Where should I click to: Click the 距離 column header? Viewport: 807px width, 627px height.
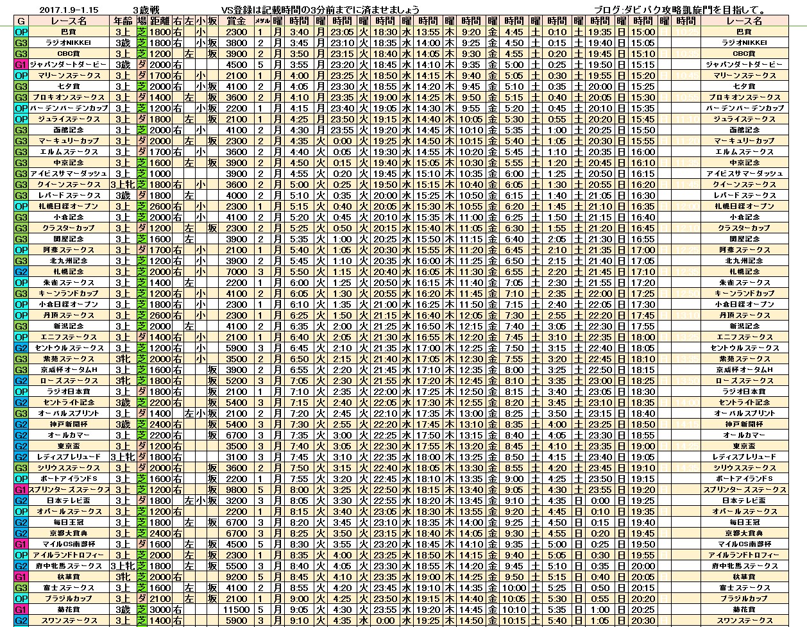[x=160, y=21]
